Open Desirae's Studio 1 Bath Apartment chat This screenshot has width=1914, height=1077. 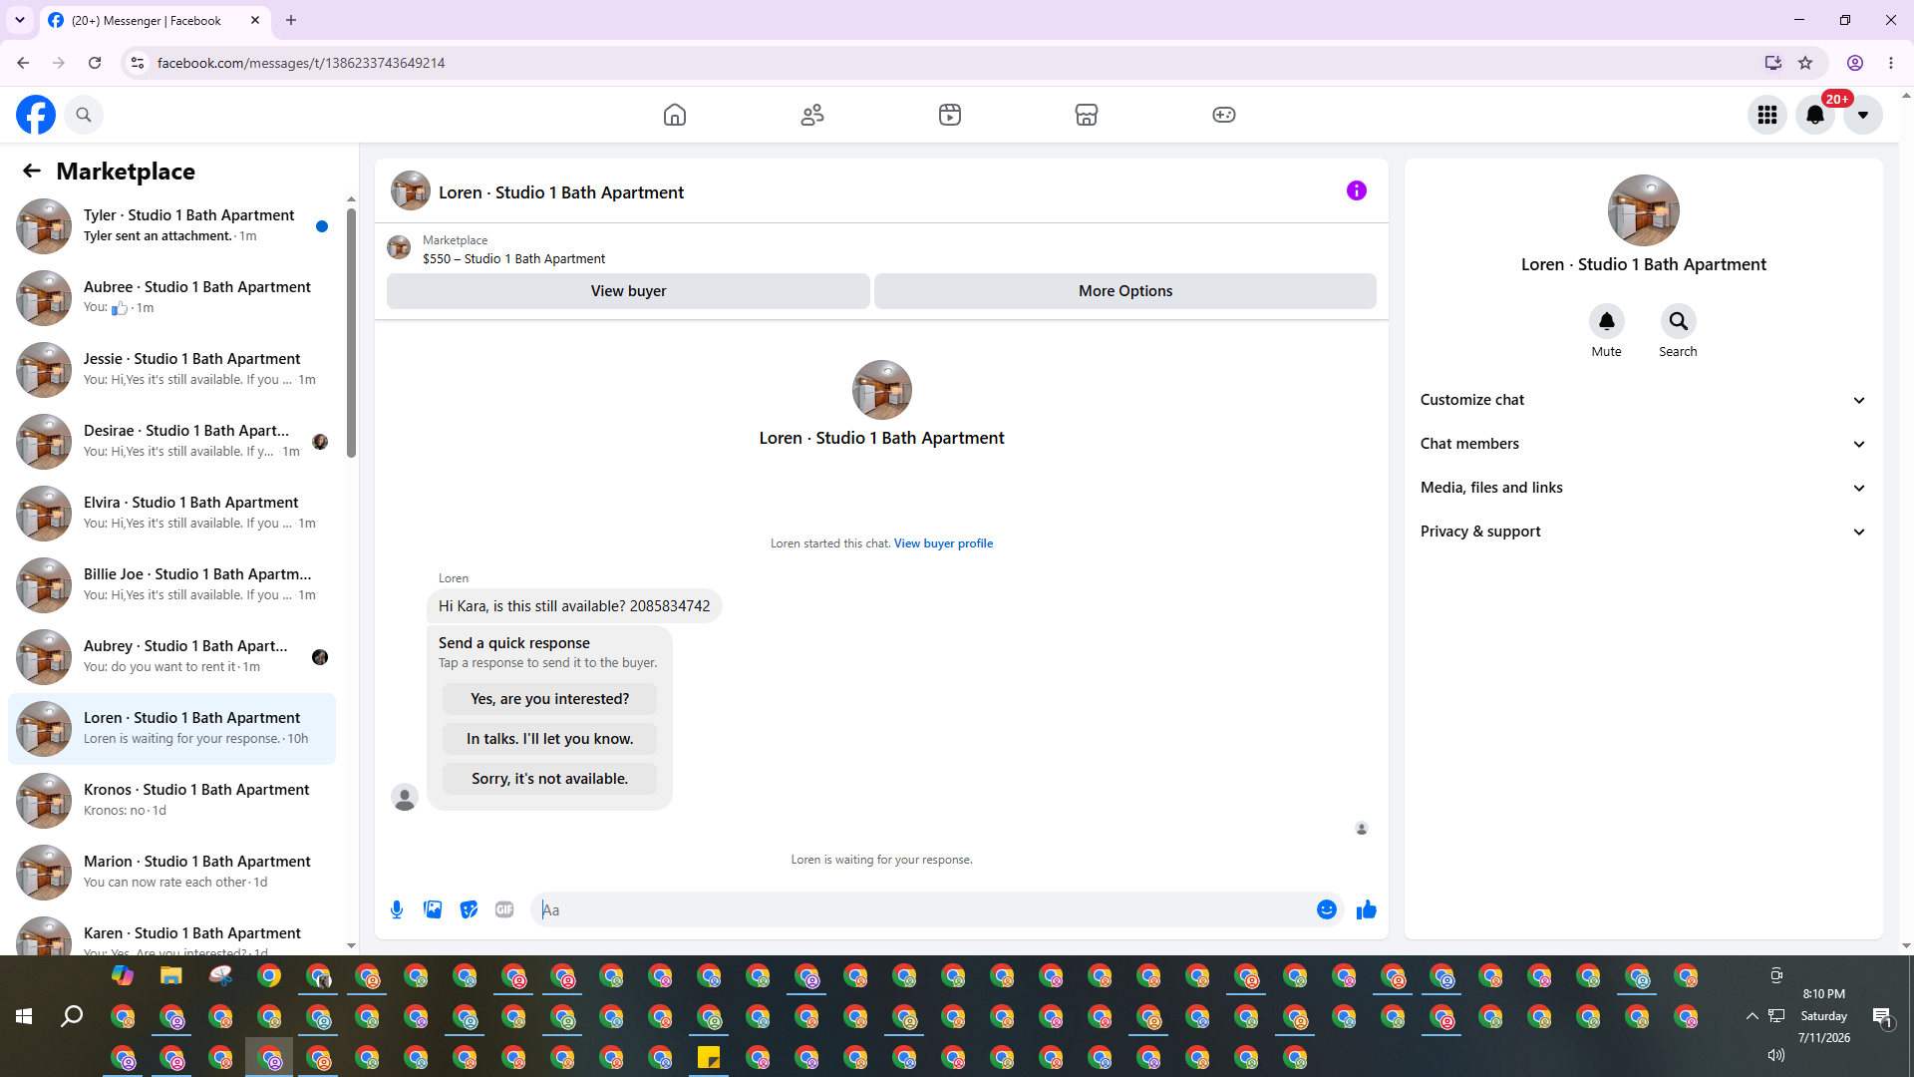pos(172,442)
